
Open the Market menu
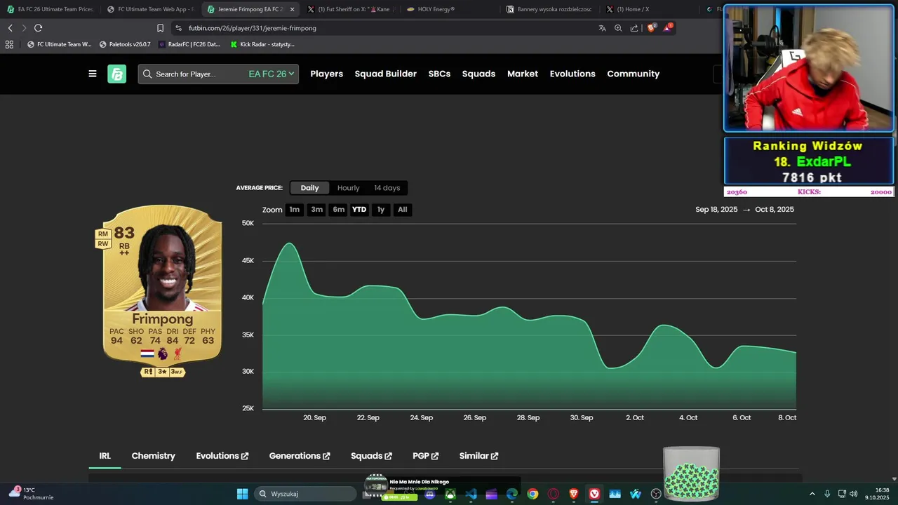(523, 74)
